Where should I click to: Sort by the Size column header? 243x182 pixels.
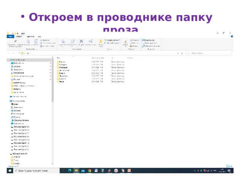130,58
